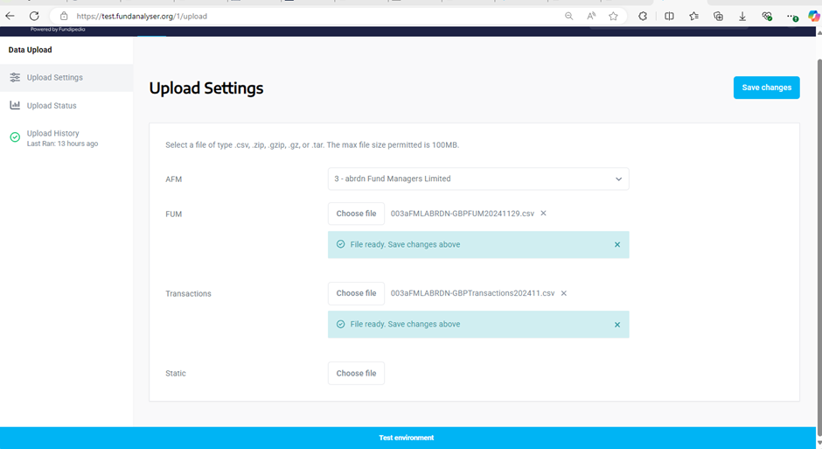822x449 pixels.
Task: Open the Copilot sidebar
Action: point(813,16)
